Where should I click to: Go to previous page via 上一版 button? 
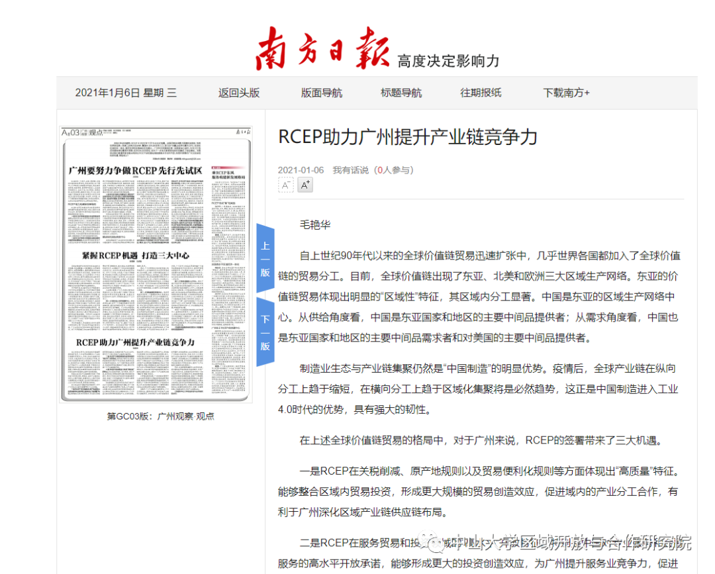coord(265,258)
